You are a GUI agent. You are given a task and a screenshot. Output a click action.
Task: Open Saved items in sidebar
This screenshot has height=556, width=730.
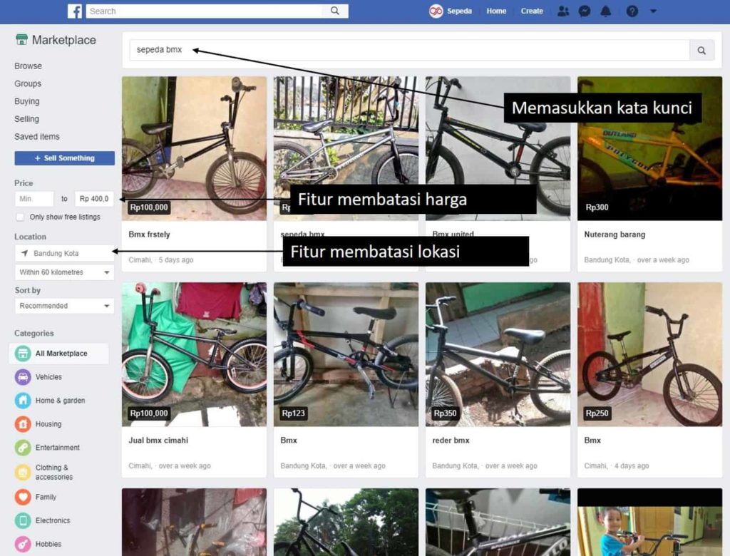pos(37,136)
